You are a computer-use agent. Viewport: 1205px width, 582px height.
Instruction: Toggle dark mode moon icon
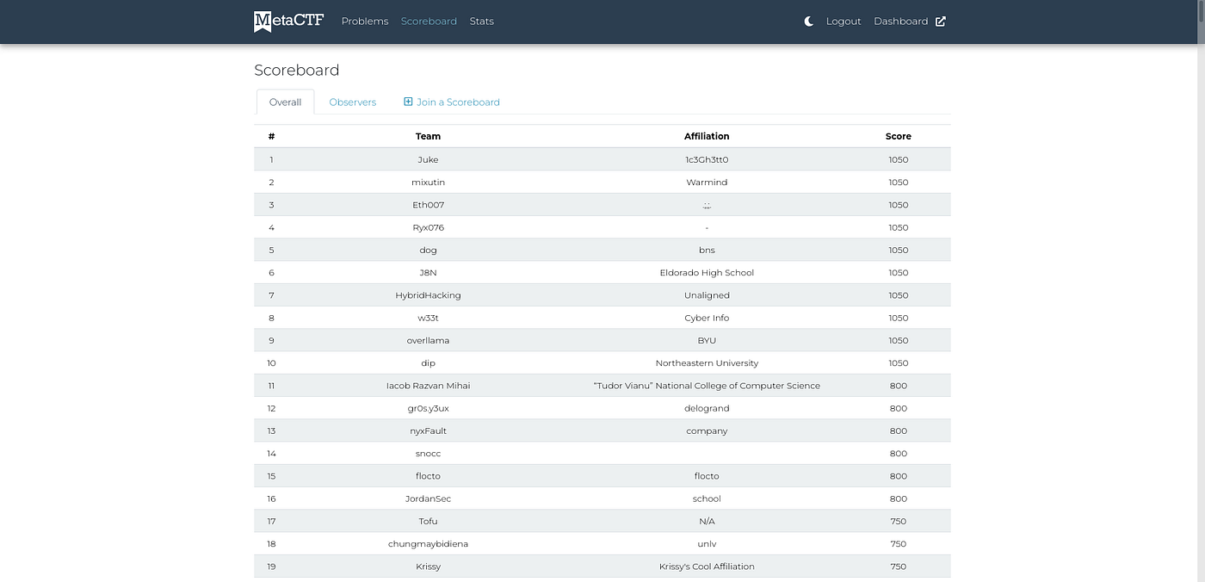(809, 22)
